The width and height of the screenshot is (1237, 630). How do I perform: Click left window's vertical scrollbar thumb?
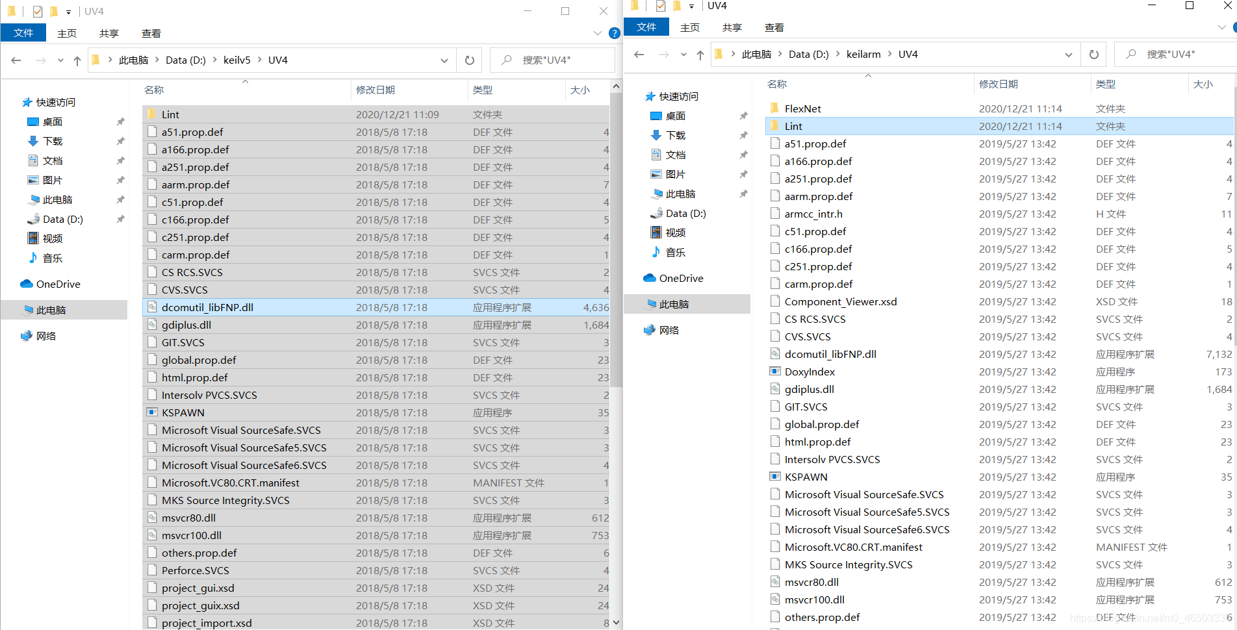(x=616, y=240)
